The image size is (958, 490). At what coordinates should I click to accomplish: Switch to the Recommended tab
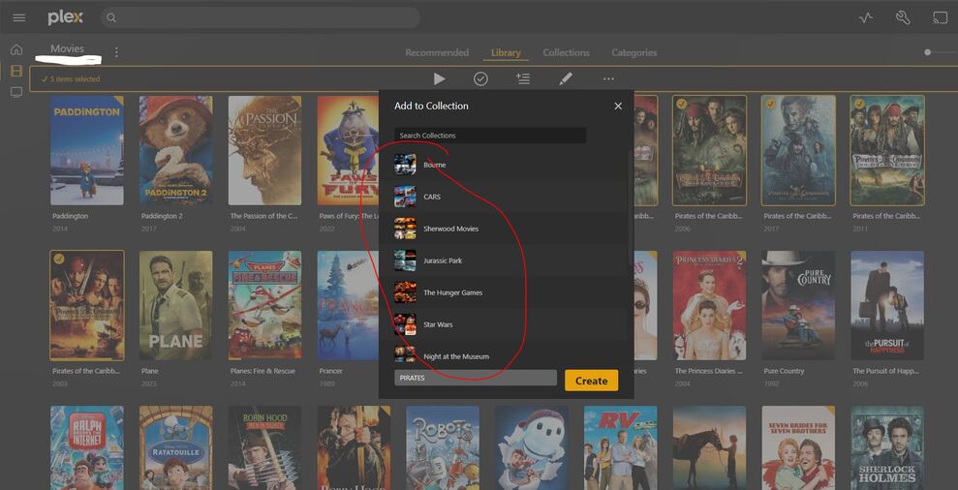tap(437, 52)
